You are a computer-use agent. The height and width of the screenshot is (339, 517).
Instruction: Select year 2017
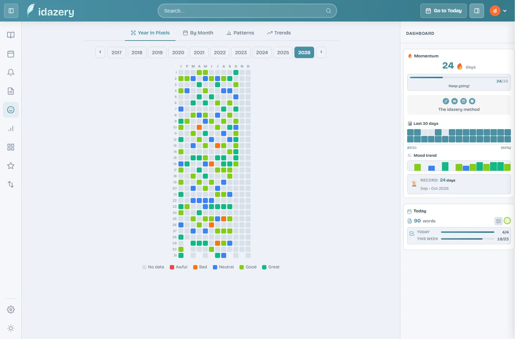click(x=117, y=52)
